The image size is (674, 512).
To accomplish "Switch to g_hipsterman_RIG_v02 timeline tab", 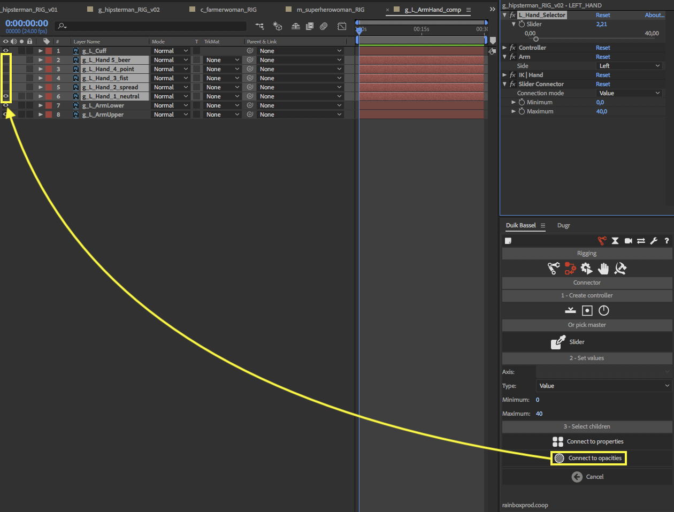I will click(x=129, y=10).
